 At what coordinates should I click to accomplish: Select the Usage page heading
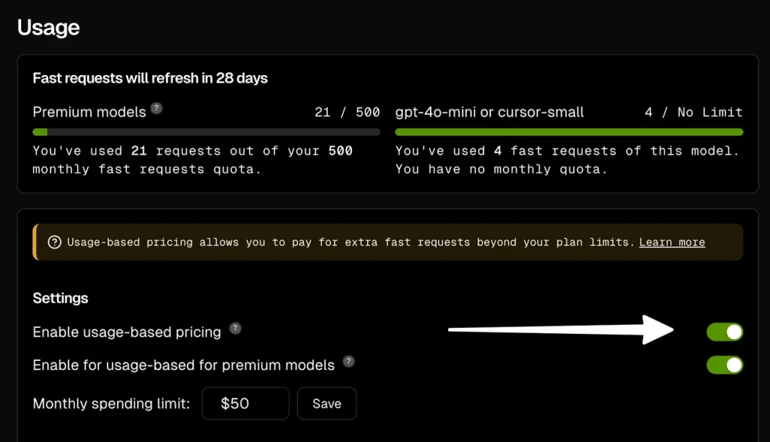[48, 28]
